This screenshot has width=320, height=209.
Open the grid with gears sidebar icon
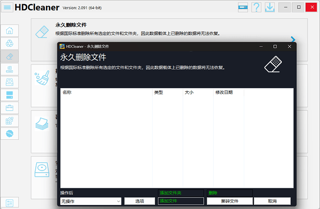[10, 121]
